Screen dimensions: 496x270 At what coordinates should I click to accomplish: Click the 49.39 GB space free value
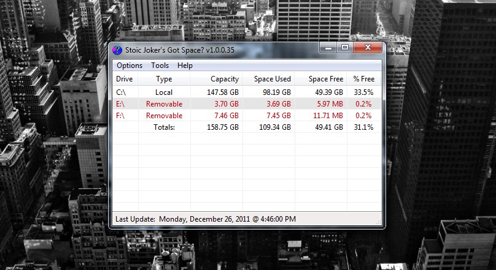point(329,92)
